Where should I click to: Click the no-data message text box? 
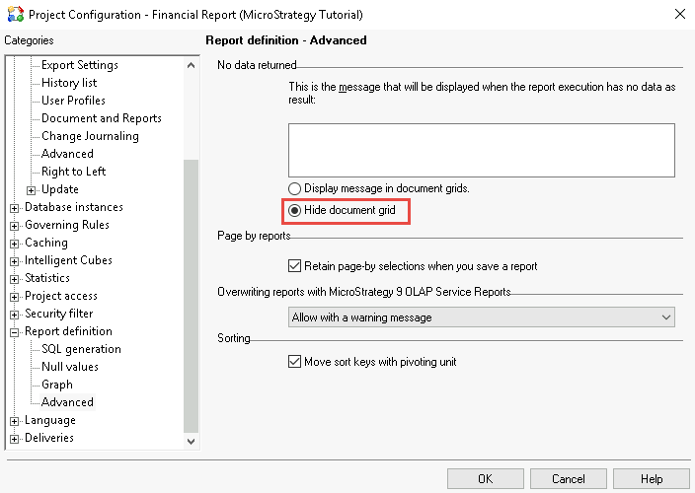point(482,151)
